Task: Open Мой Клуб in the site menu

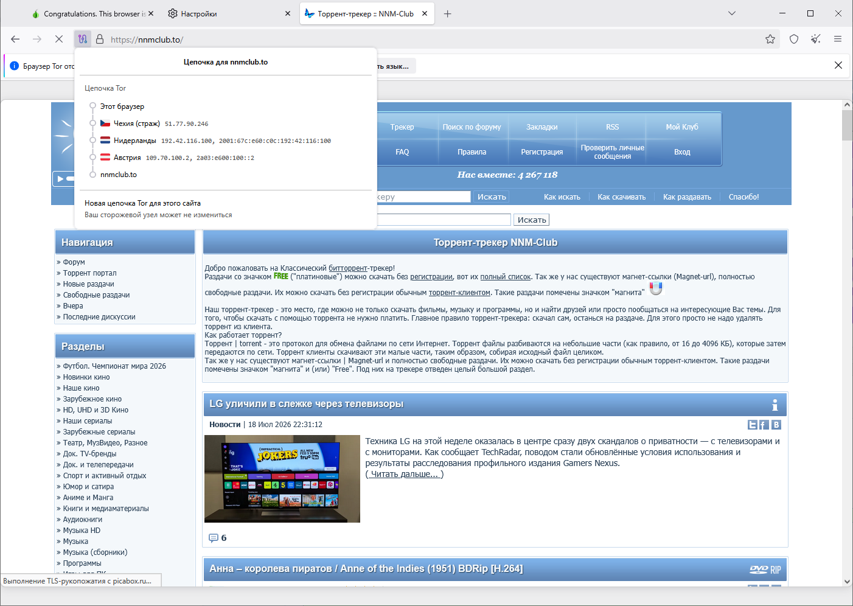Action: [682, 127]
